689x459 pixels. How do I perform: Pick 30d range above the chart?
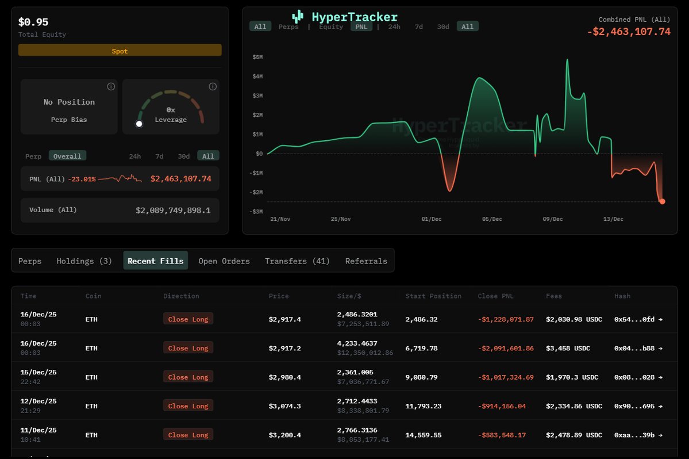(x=443, y=26)
